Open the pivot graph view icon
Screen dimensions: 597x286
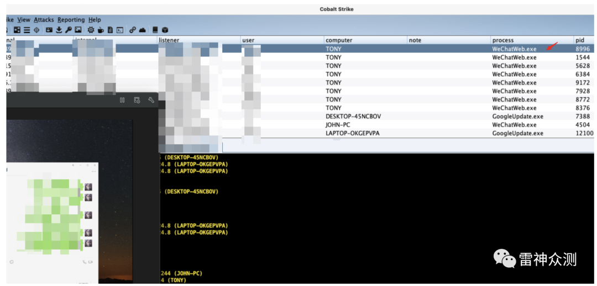[17, 30]
